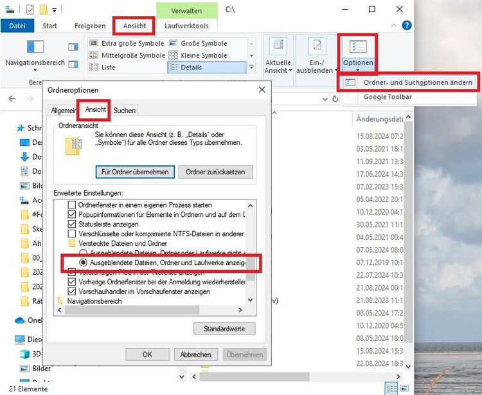The height and width of the screenshot is (395, 482).
Task: Click the new folder quick access icon
Action: point(43,10)
